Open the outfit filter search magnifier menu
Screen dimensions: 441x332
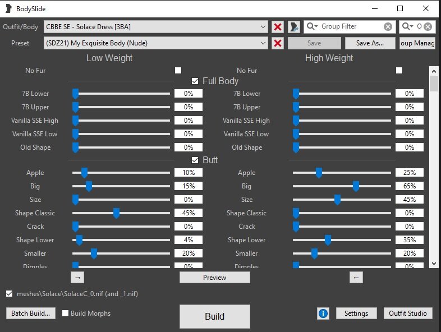(x=407, y=26)
